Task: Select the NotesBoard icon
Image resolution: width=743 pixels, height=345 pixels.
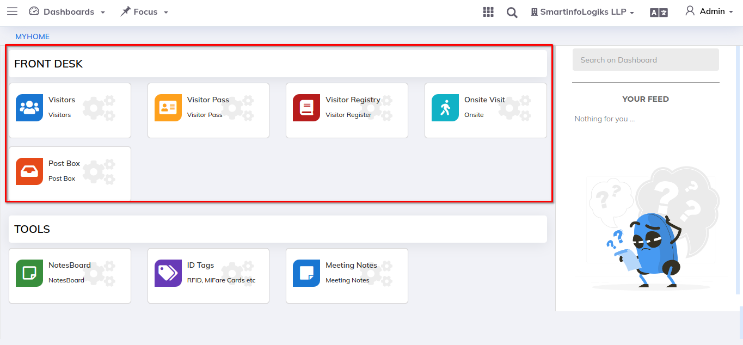Action: (29, 273)
